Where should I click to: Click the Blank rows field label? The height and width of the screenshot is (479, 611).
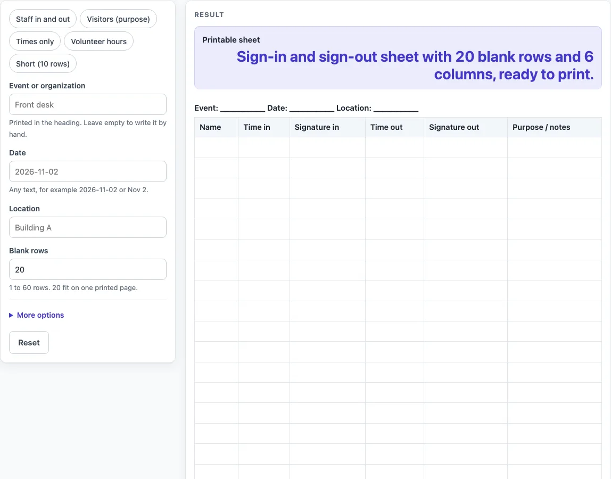coord(28,251)
